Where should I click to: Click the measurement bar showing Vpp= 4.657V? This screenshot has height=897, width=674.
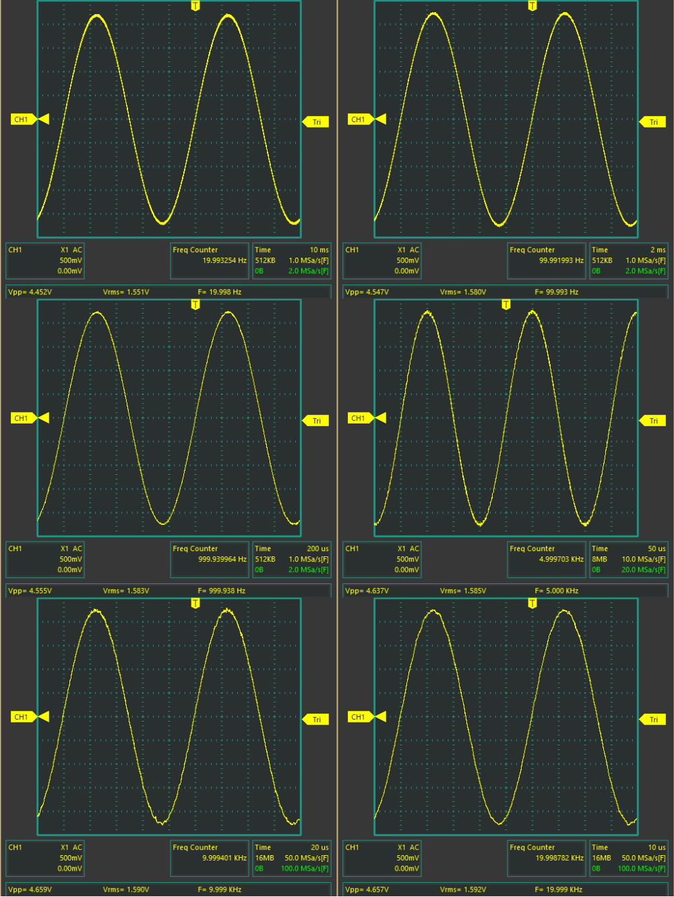(506, 890)
